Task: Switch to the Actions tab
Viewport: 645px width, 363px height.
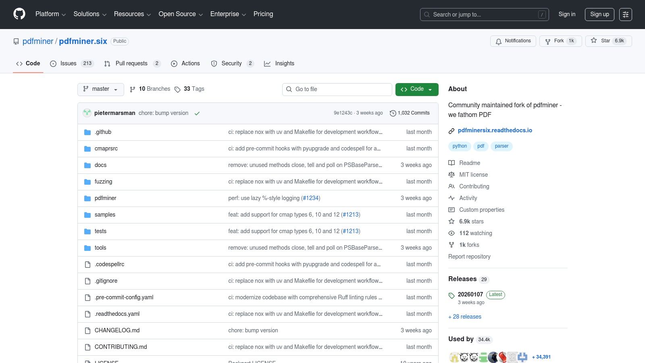Action: coord(190,63)
